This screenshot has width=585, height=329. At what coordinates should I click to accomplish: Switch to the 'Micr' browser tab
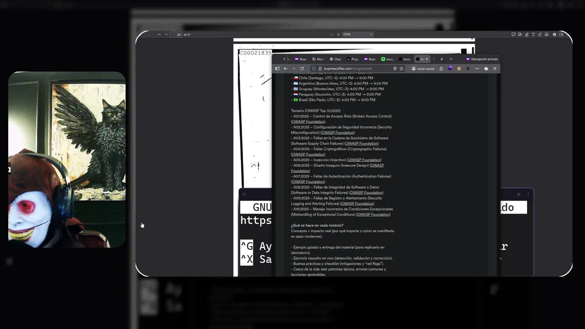tap(318, 59)
